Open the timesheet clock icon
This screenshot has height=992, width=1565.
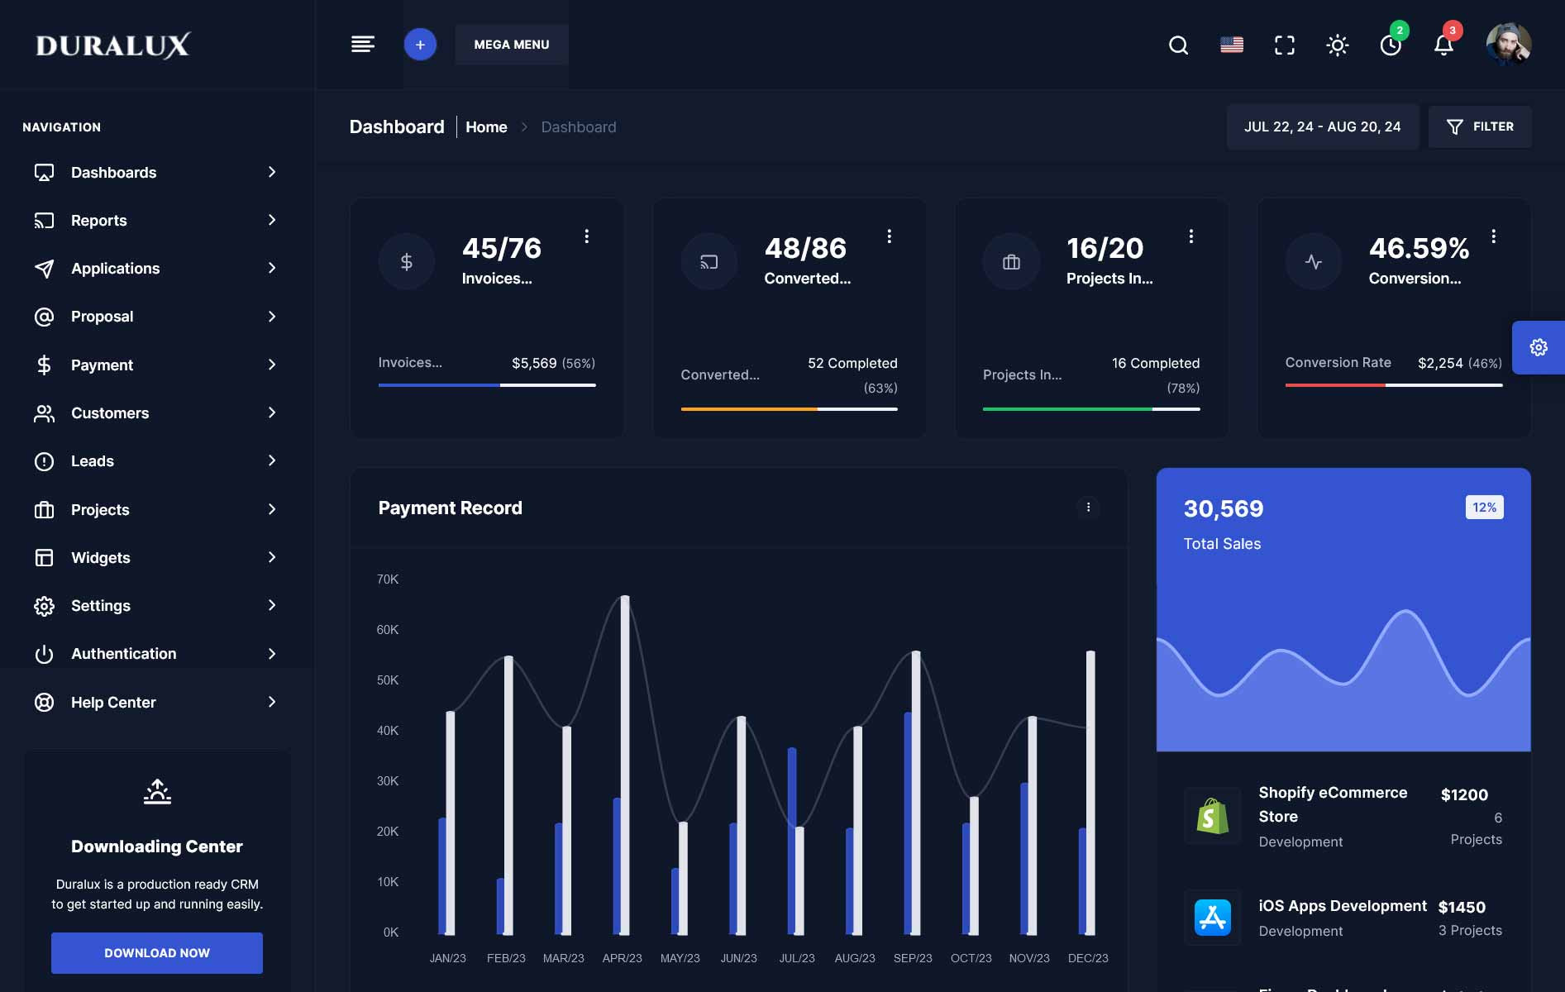click(1391, 45)
